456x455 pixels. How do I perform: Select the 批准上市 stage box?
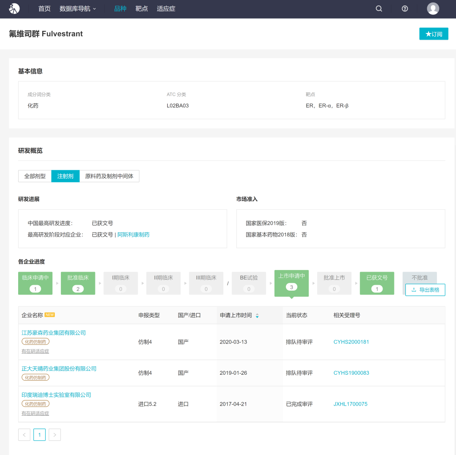coord(334,283)
